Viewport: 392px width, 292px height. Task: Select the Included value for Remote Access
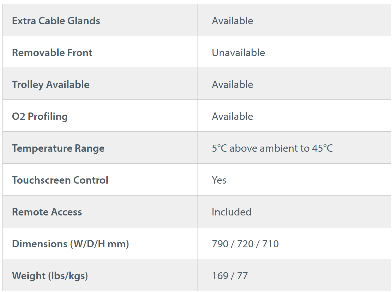point(231,212)
